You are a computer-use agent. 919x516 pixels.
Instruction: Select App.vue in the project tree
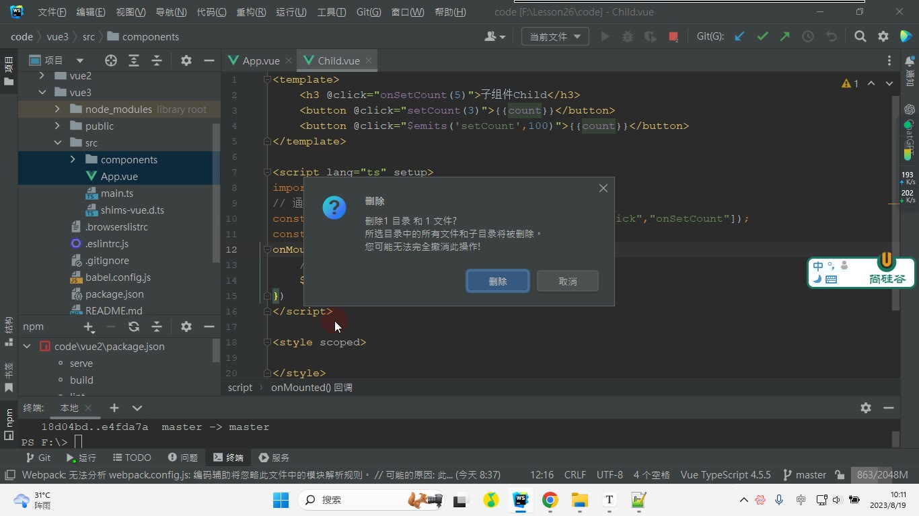click(119, 177)
